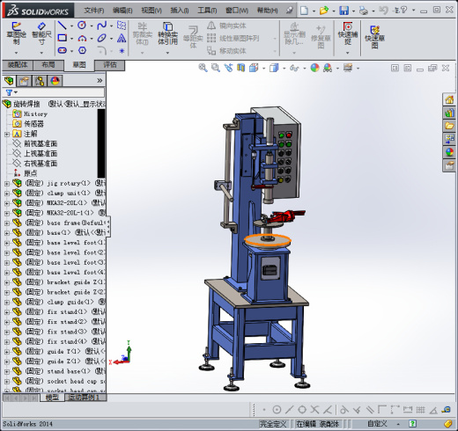Open the DisplayManager panel tab
This screenshot has height=431, width=458.
pos(55,81)
